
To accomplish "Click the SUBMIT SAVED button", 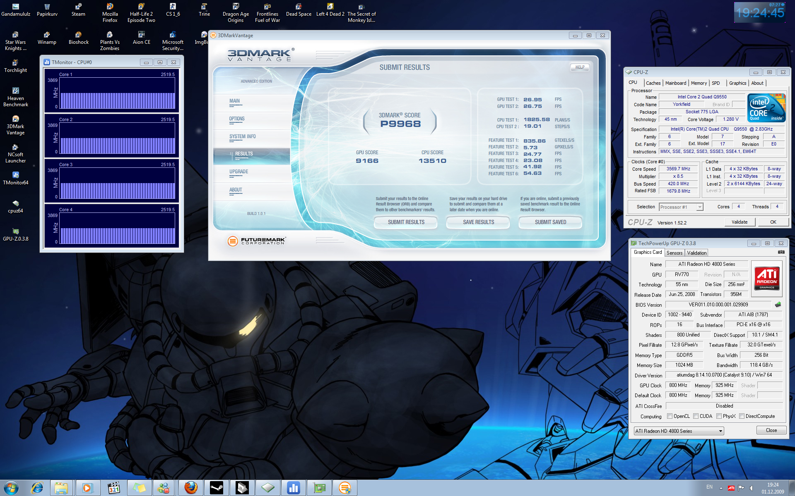I will 550,222.
